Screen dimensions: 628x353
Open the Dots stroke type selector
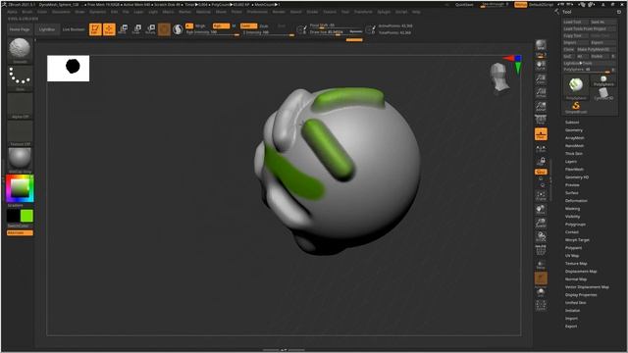(x=20, y=78)
